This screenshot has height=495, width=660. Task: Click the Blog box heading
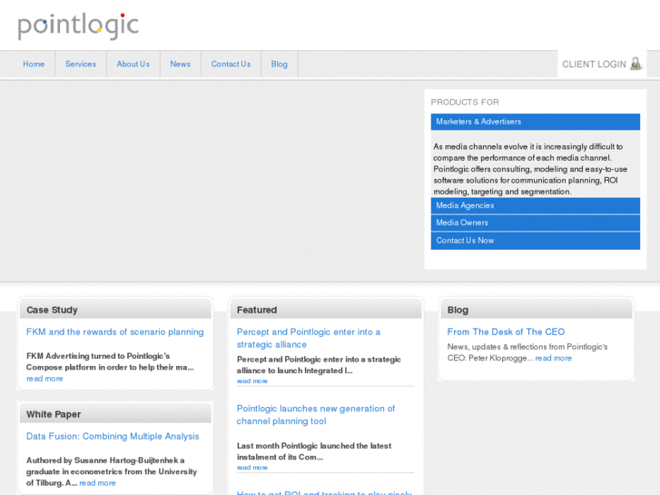(458, 310)
